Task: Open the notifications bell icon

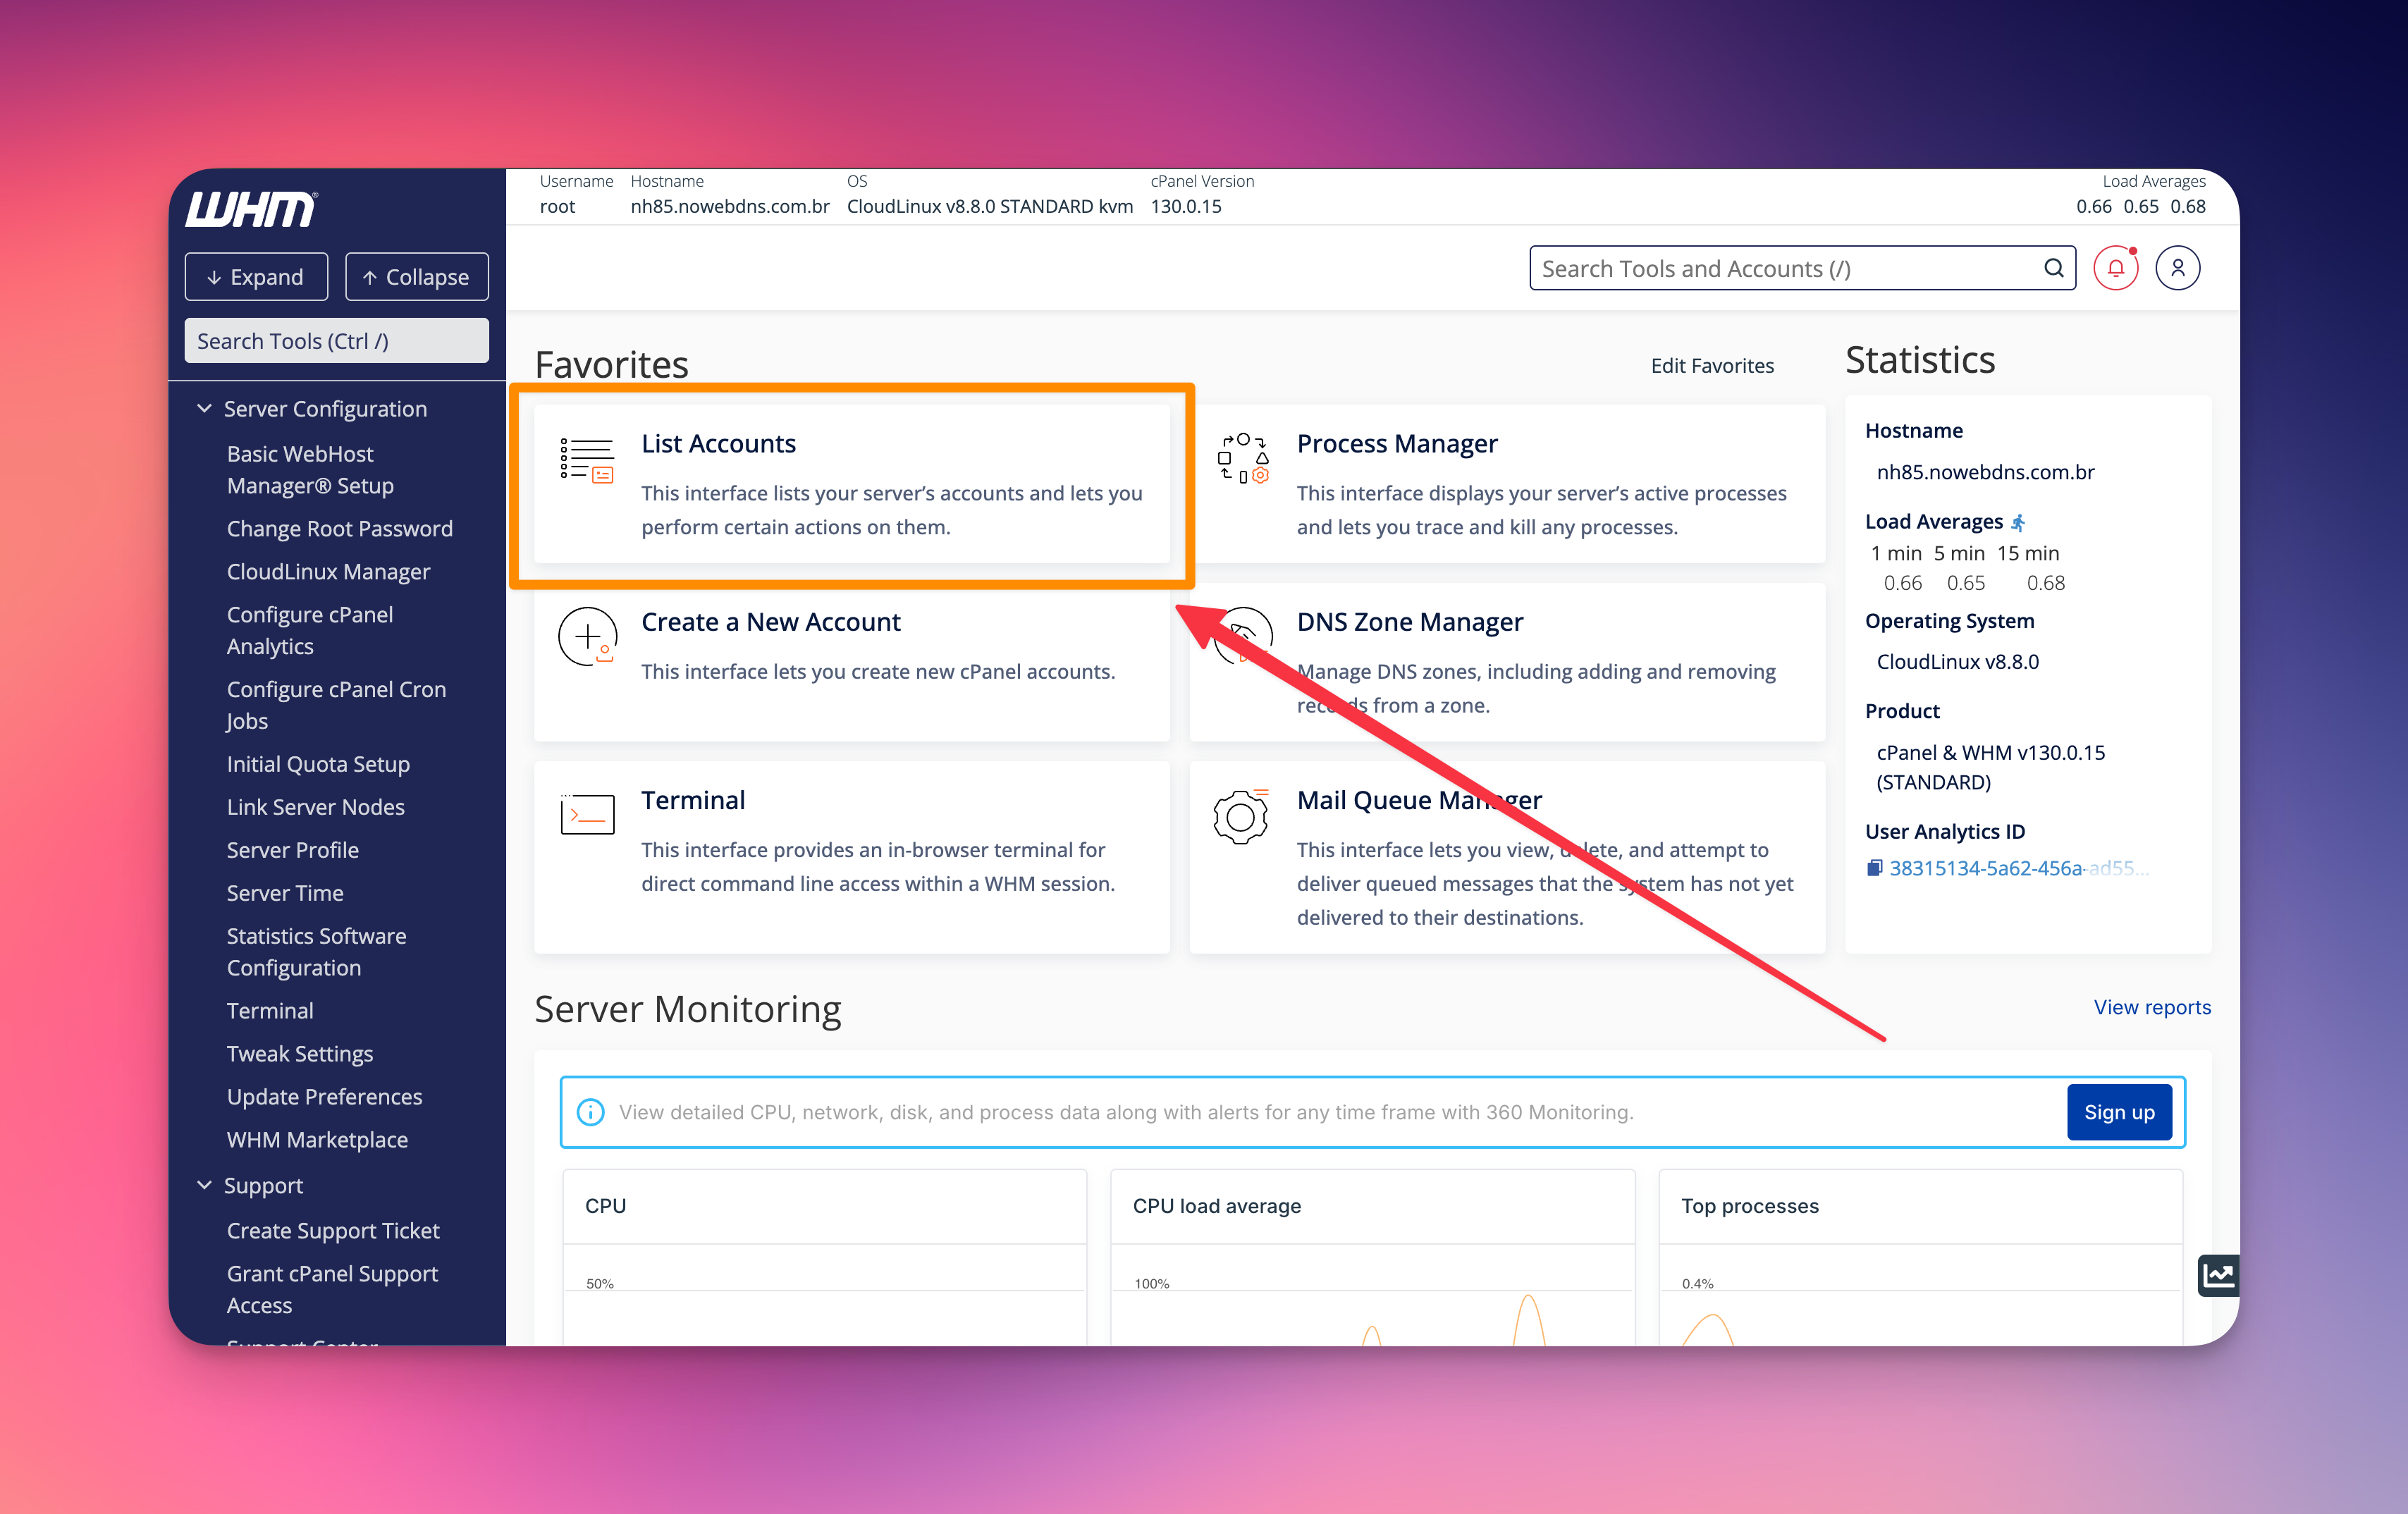Action: coord(2115,268)
